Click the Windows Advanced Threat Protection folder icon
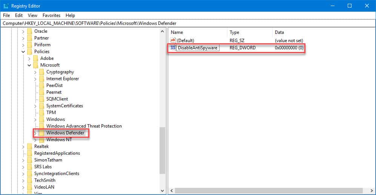 click(42, 126)
